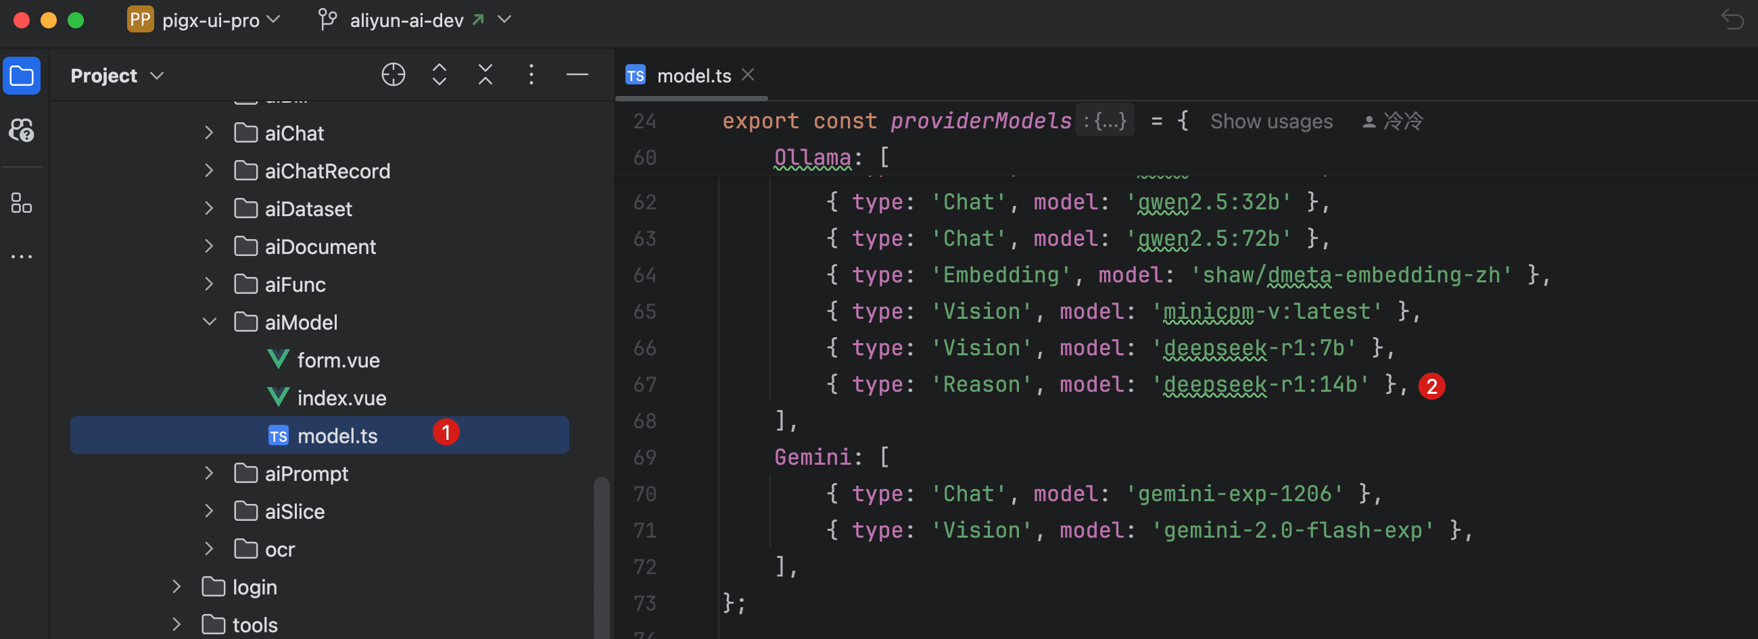Image resolution: width=1758 pixels, height=639 pixels.
Task: Open the AI assistant chat sidebar icon
Action: [22, 130]
